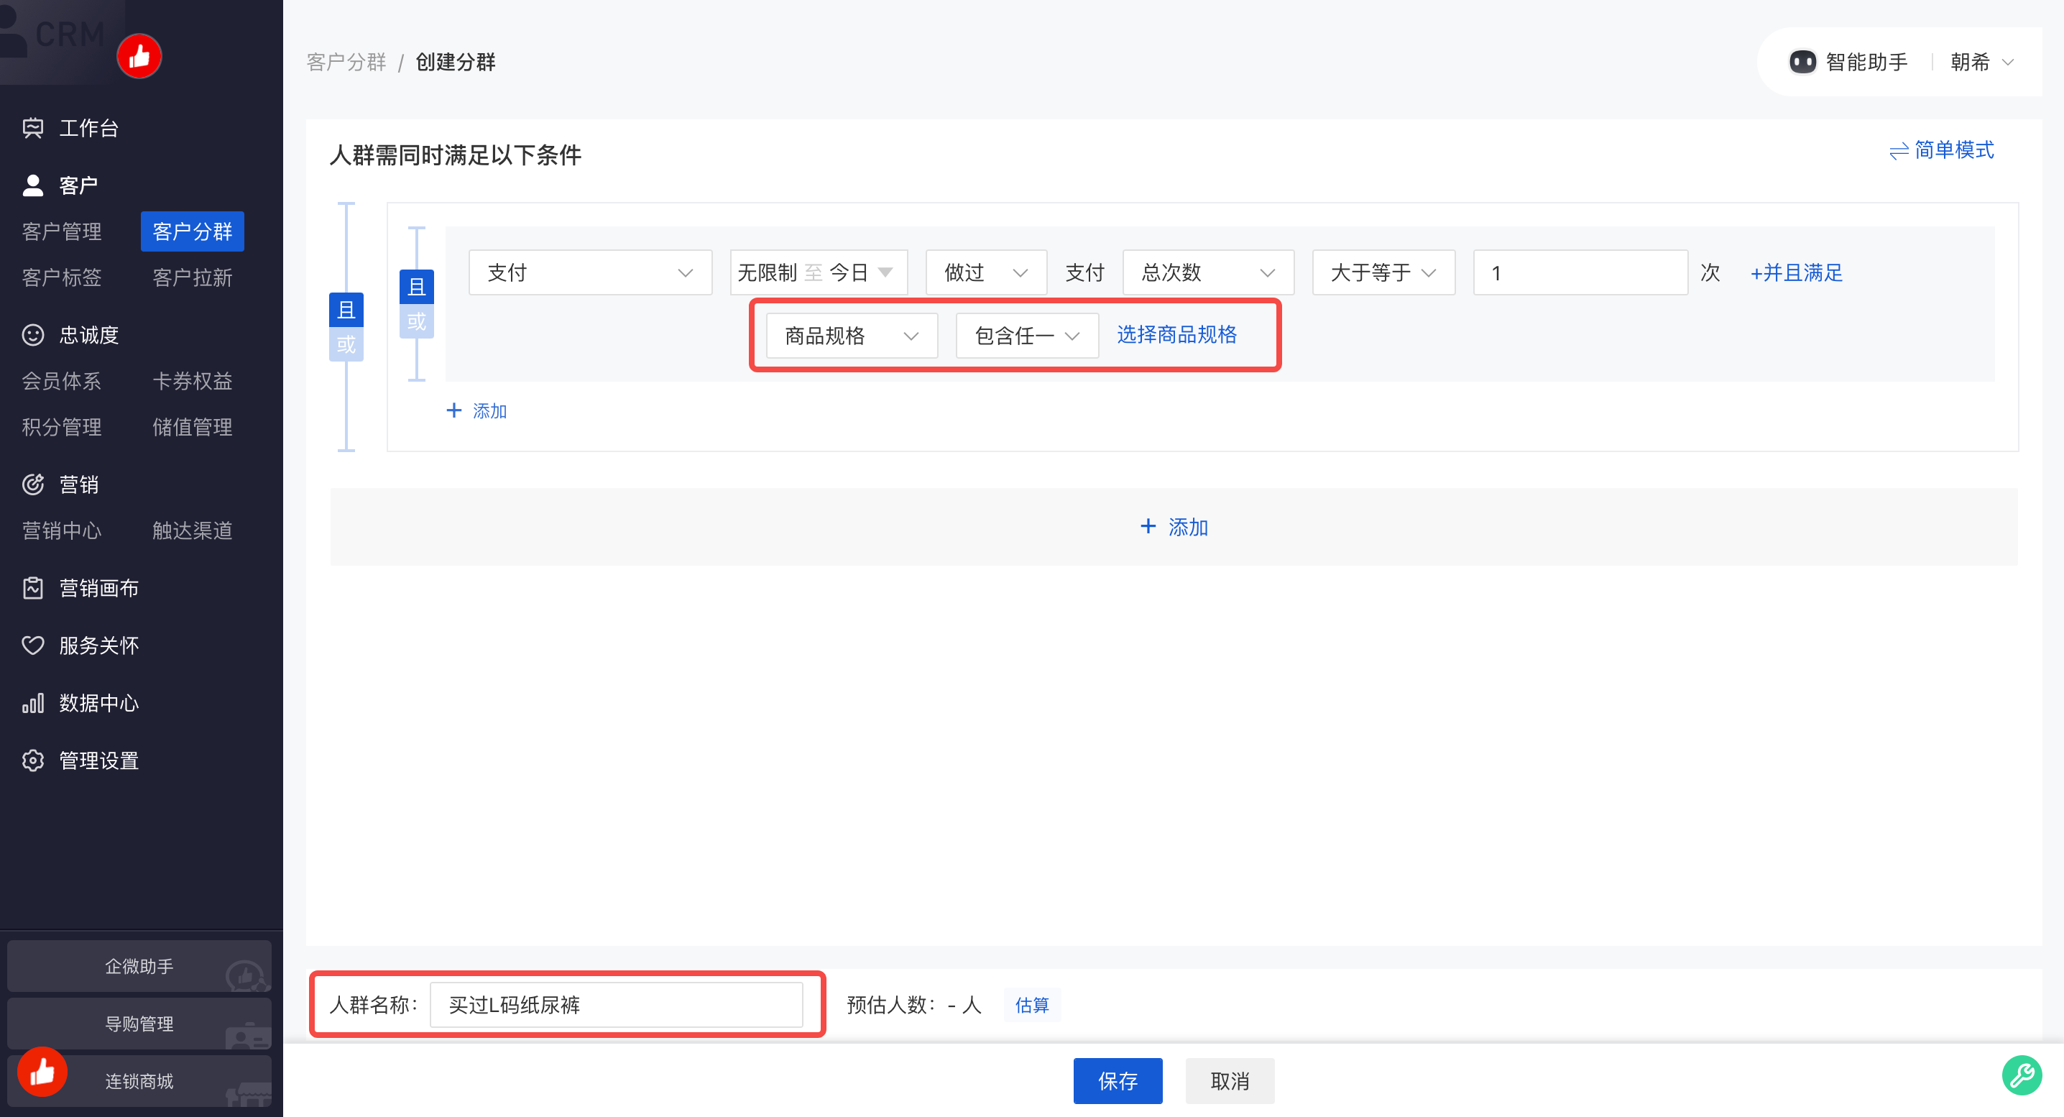Open the 商品规格 dropdown
Screen dimensions: 2064x1117
(852, 336)
